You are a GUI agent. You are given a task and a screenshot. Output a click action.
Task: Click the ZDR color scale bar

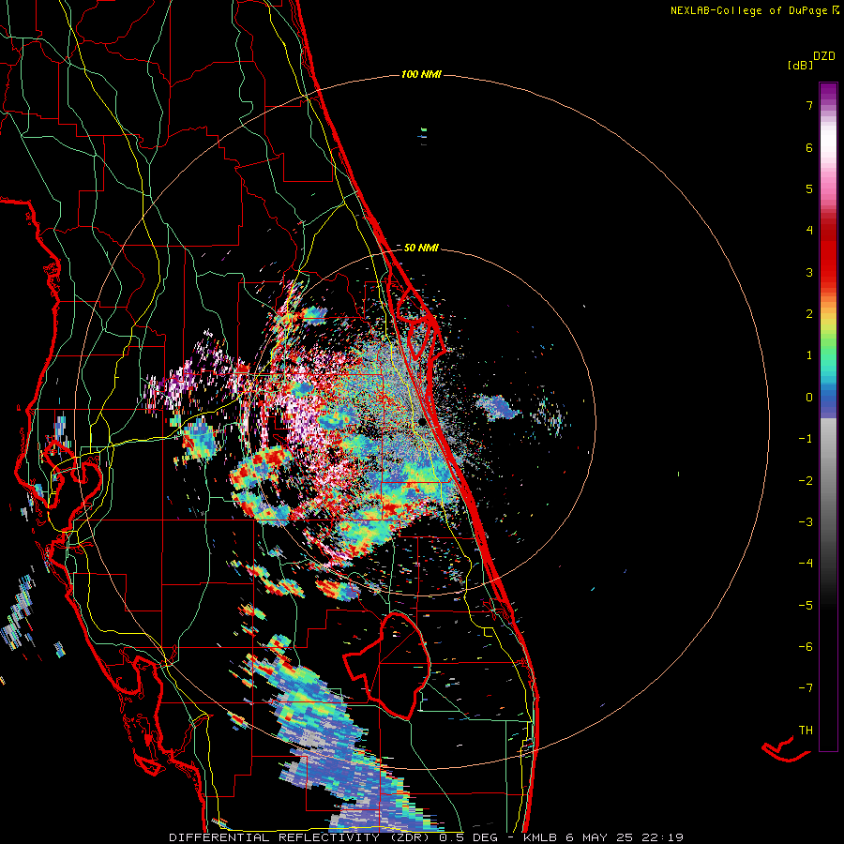(828, 416)
